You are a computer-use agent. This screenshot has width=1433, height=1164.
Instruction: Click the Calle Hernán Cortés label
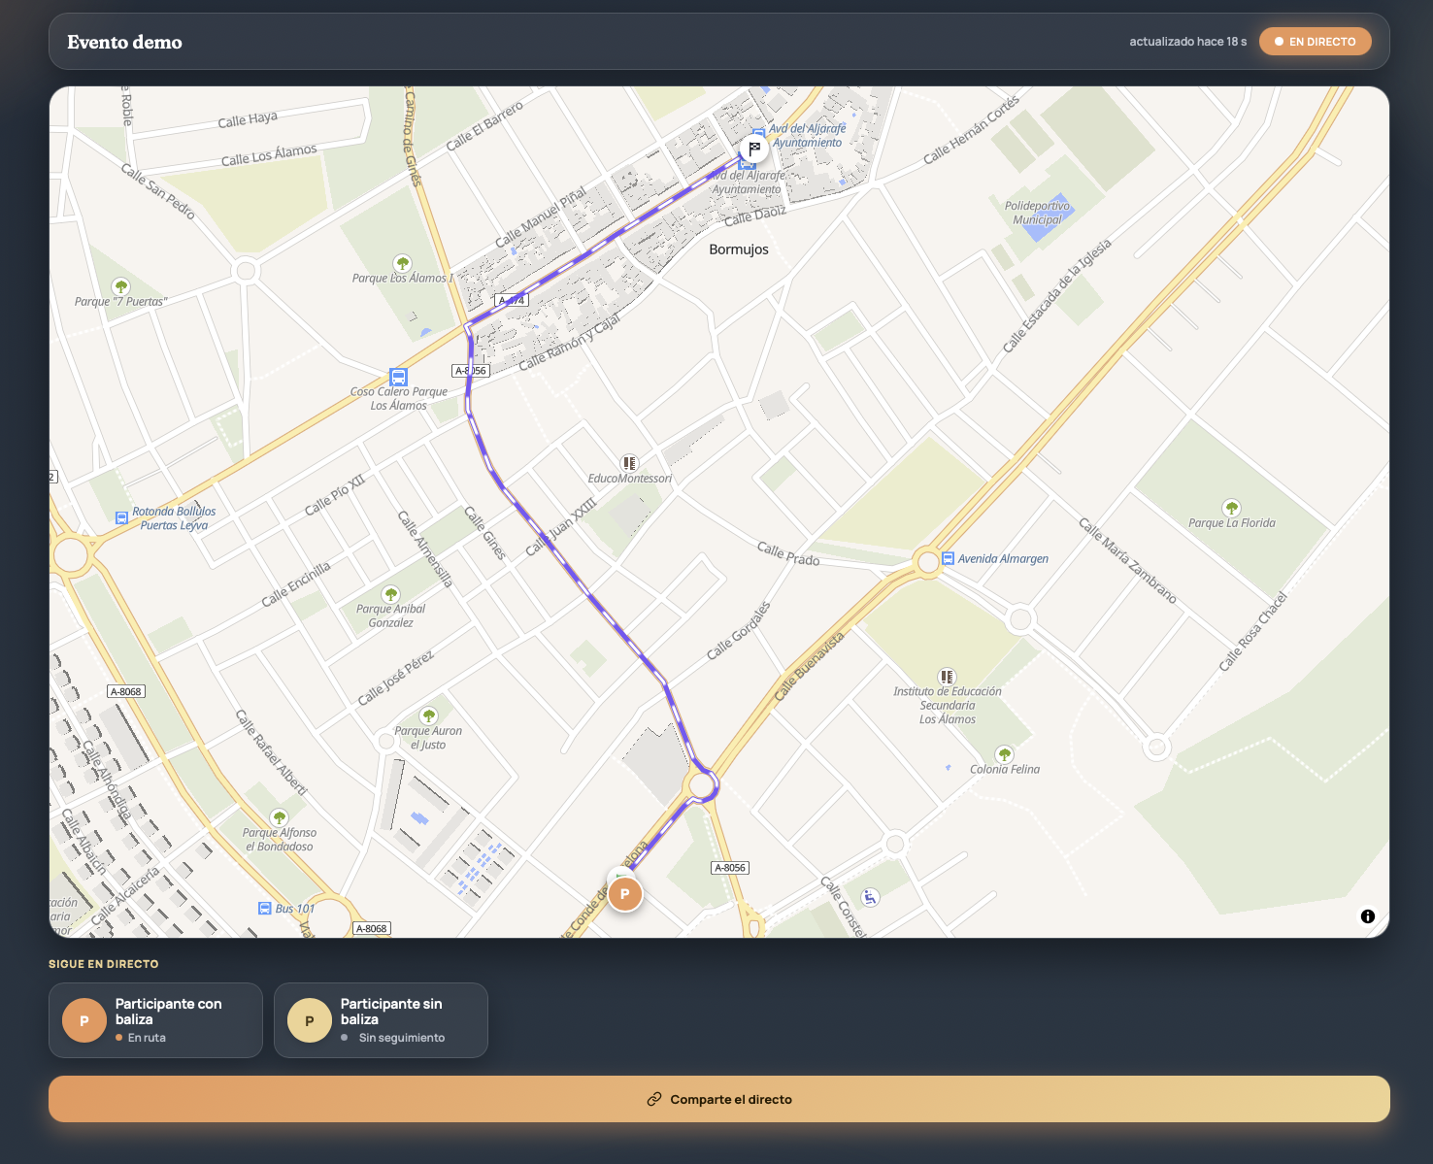[972, 129]
